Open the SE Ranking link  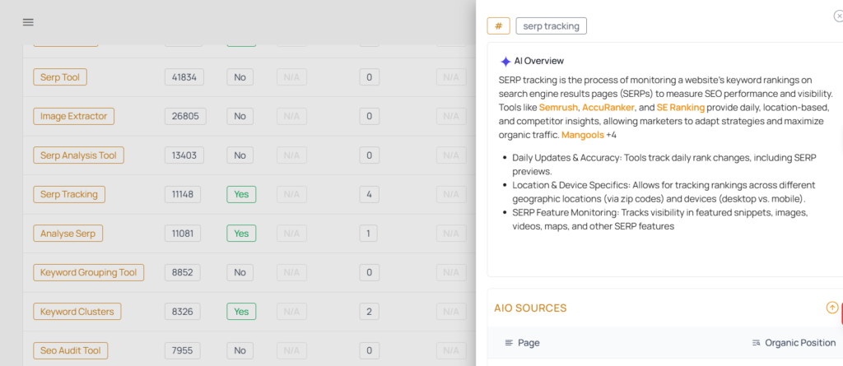680,108
